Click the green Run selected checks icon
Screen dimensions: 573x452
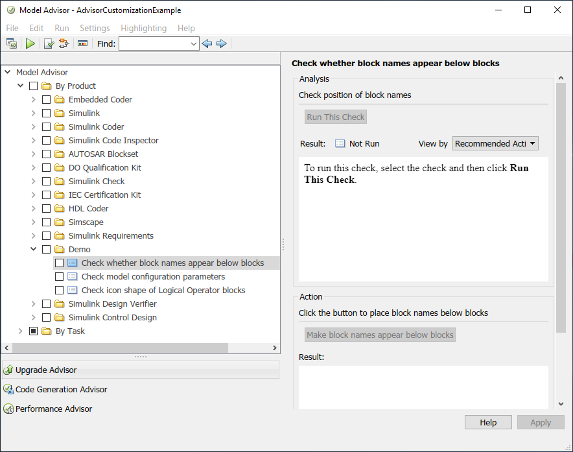tap(30, 43)
